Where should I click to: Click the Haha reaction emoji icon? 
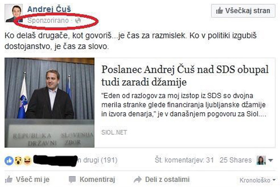coord(28,160)
